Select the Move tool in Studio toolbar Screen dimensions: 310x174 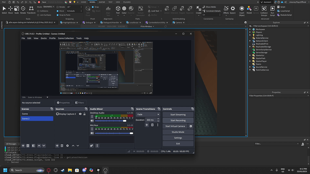[x=10, y=9]
